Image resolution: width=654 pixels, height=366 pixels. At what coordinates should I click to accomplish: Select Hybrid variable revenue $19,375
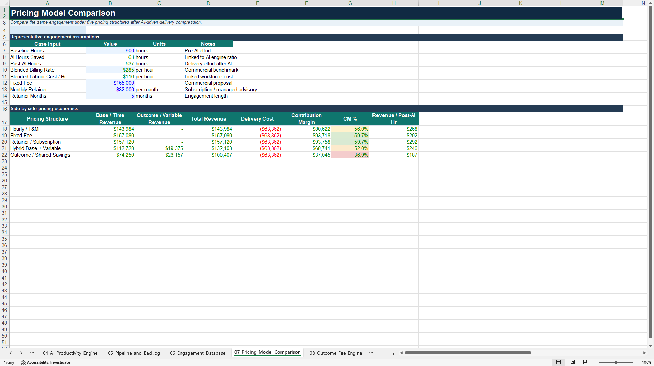pos(159,148)
